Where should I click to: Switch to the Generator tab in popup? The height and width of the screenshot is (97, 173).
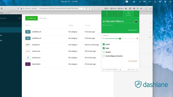[x=128, y=14]
